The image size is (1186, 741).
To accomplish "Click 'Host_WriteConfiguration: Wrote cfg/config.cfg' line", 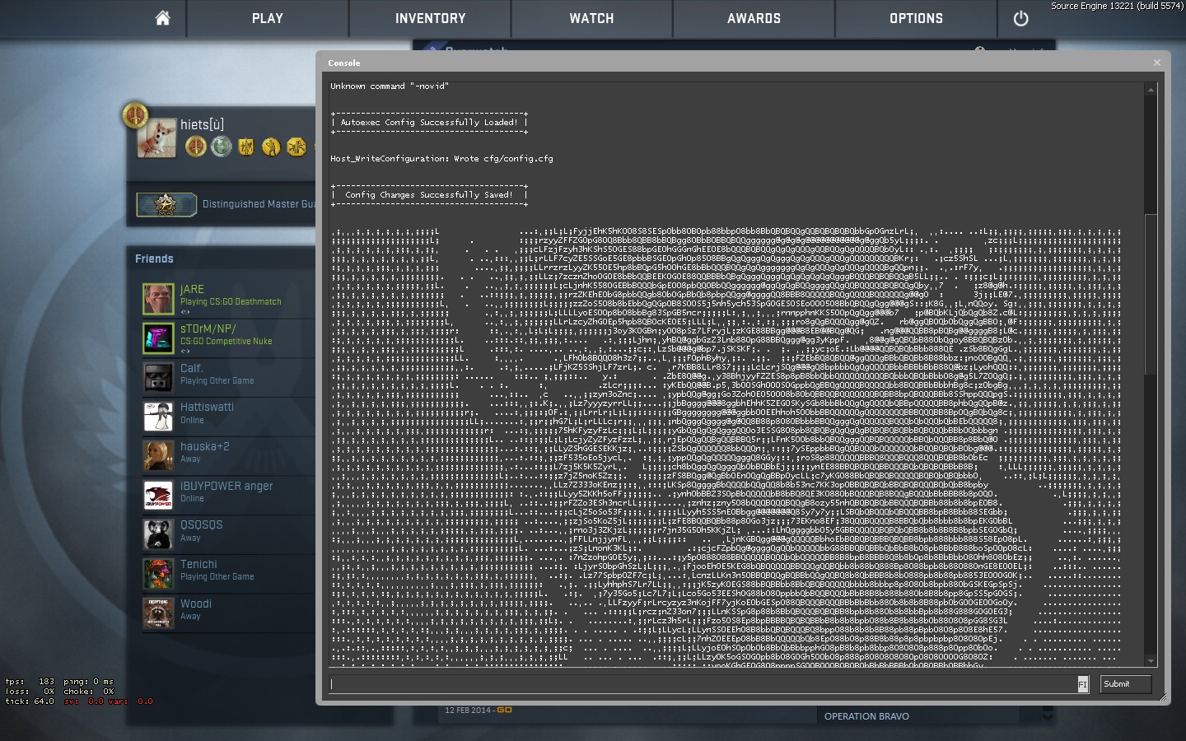I will [x=441, y=159].
